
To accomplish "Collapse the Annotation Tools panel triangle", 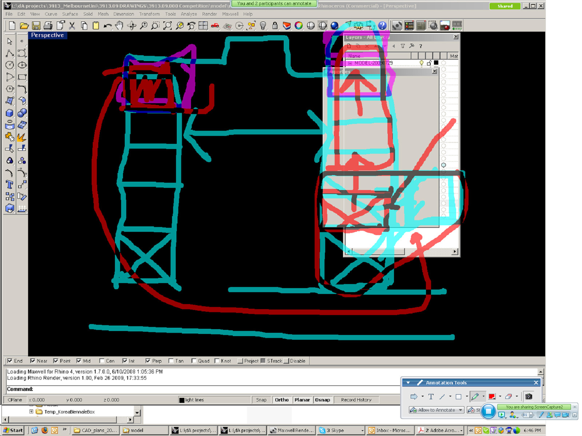I will point(408,383).
